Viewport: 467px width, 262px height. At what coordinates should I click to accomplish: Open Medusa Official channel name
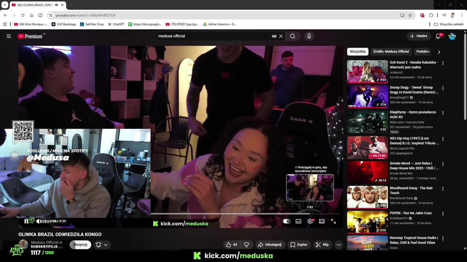click(x=45, y=242)
